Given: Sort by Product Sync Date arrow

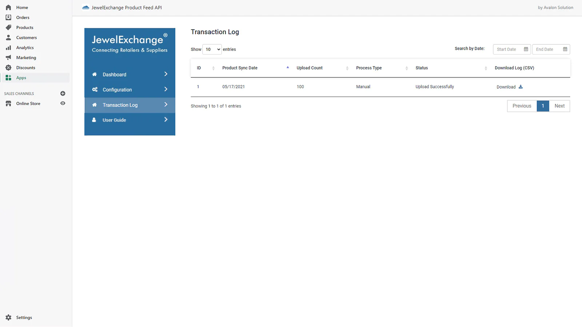Looking at the screenshot, I should pos(288,68).
